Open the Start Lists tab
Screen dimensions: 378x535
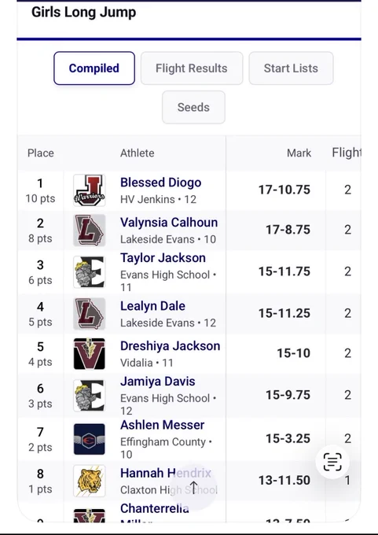coord(291,68)
